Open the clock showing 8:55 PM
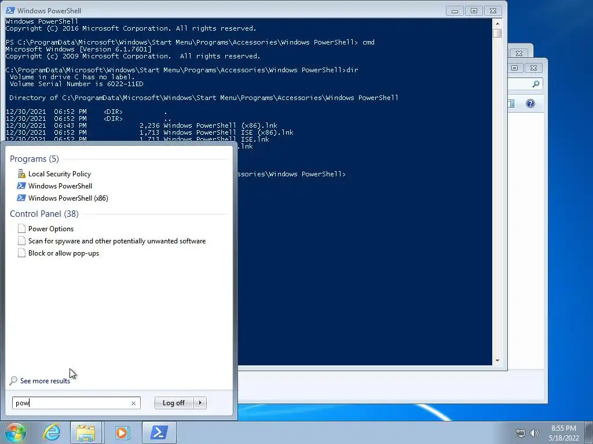 pos(563,428)
